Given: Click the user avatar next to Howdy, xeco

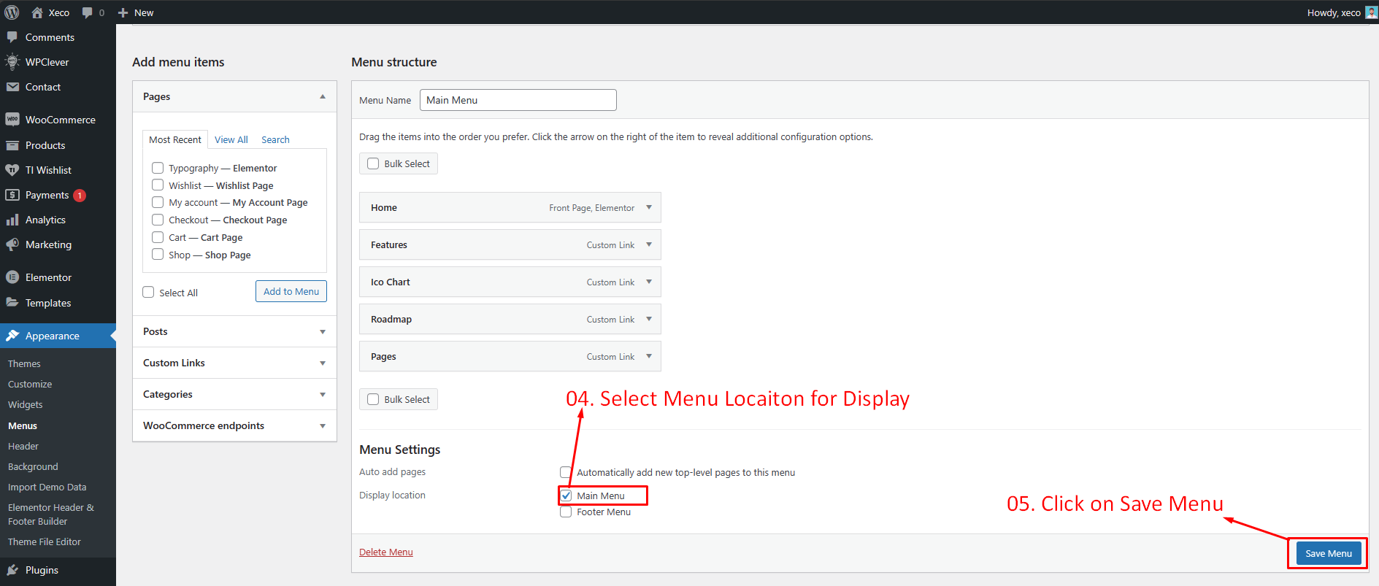Looking at the screenshot, I should pyautogui.click(x=1371, y=12).
